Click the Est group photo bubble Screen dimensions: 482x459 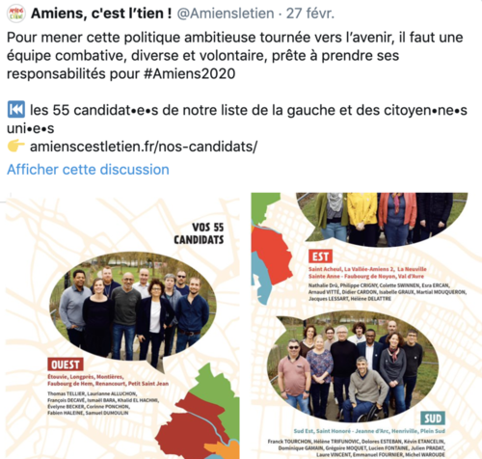coord(382,219)
